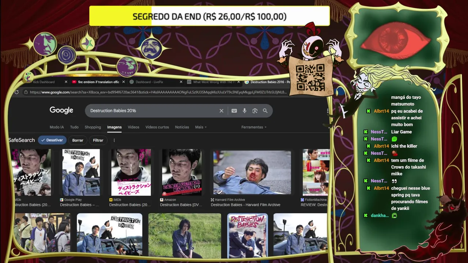The width and height of the screenshot is (468, 263).
Task: Click chat message Liar Game
Action: pos(401,132)
